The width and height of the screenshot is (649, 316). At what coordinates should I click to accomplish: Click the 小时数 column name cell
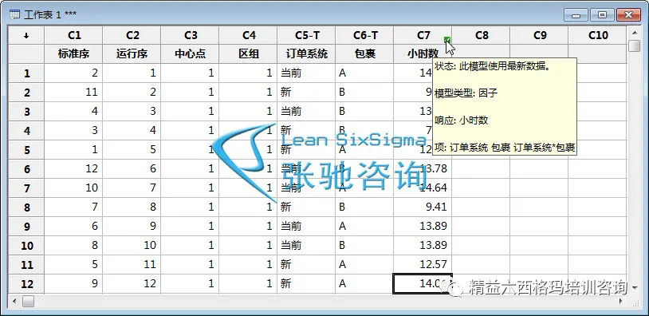(x=423, y=53)
